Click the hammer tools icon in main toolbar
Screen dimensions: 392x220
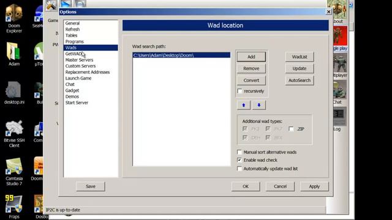(x=51, y=5)
